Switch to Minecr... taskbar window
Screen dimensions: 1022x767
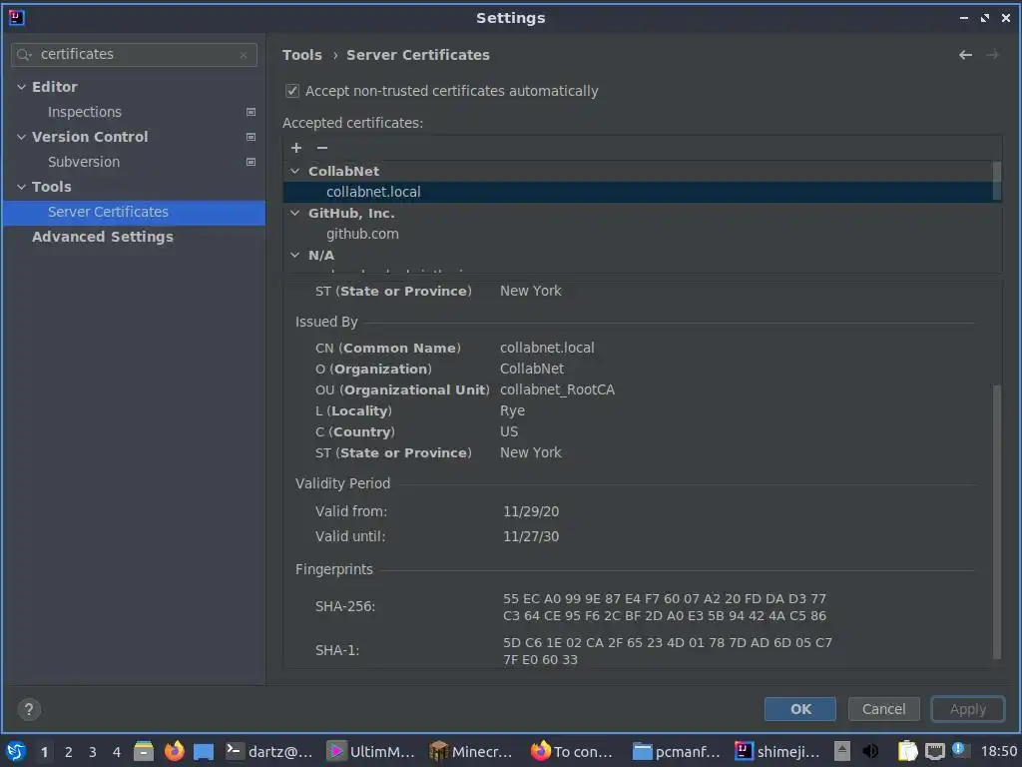click(x=471, y=751)
